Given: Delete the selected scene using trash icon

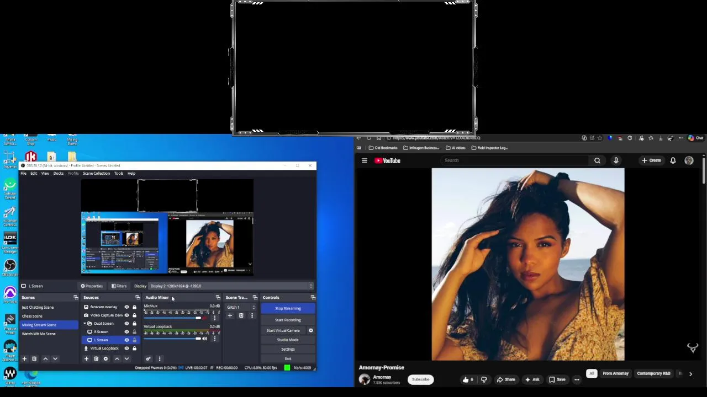Looking at the screenshot, I should pos(34,359).
